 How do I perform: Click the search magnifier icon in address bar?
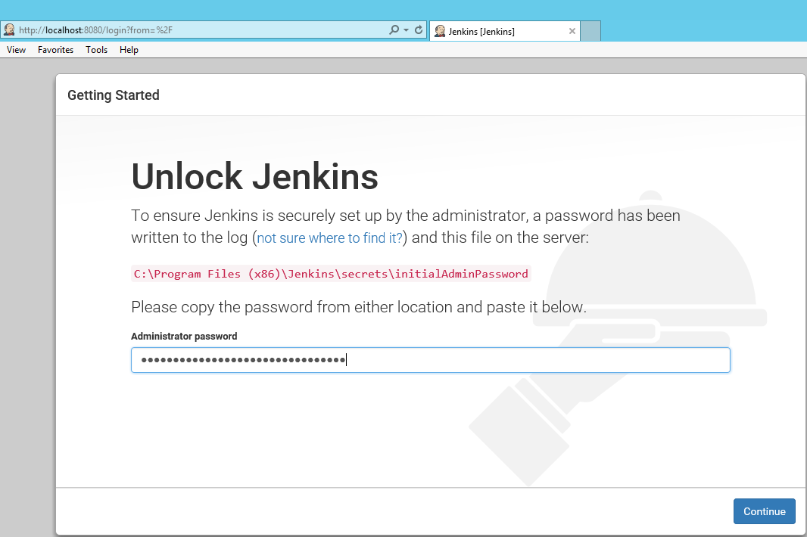click(394, 29)
